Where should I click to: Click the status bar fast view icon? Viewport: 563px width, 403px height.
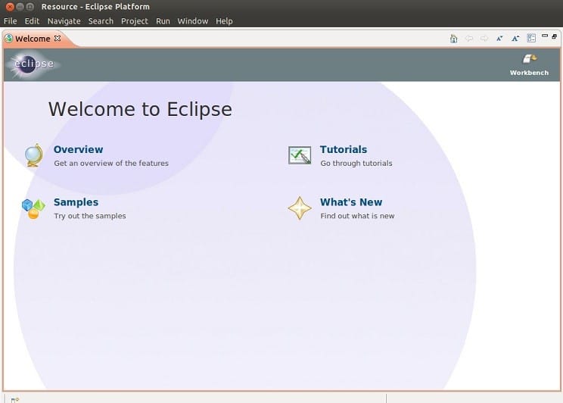click(x=14, y=399)
